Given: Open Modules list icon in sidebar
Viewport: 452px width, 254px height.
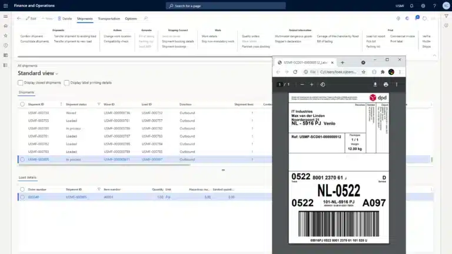Looking at the screenshot, I should tap(5, 65).
